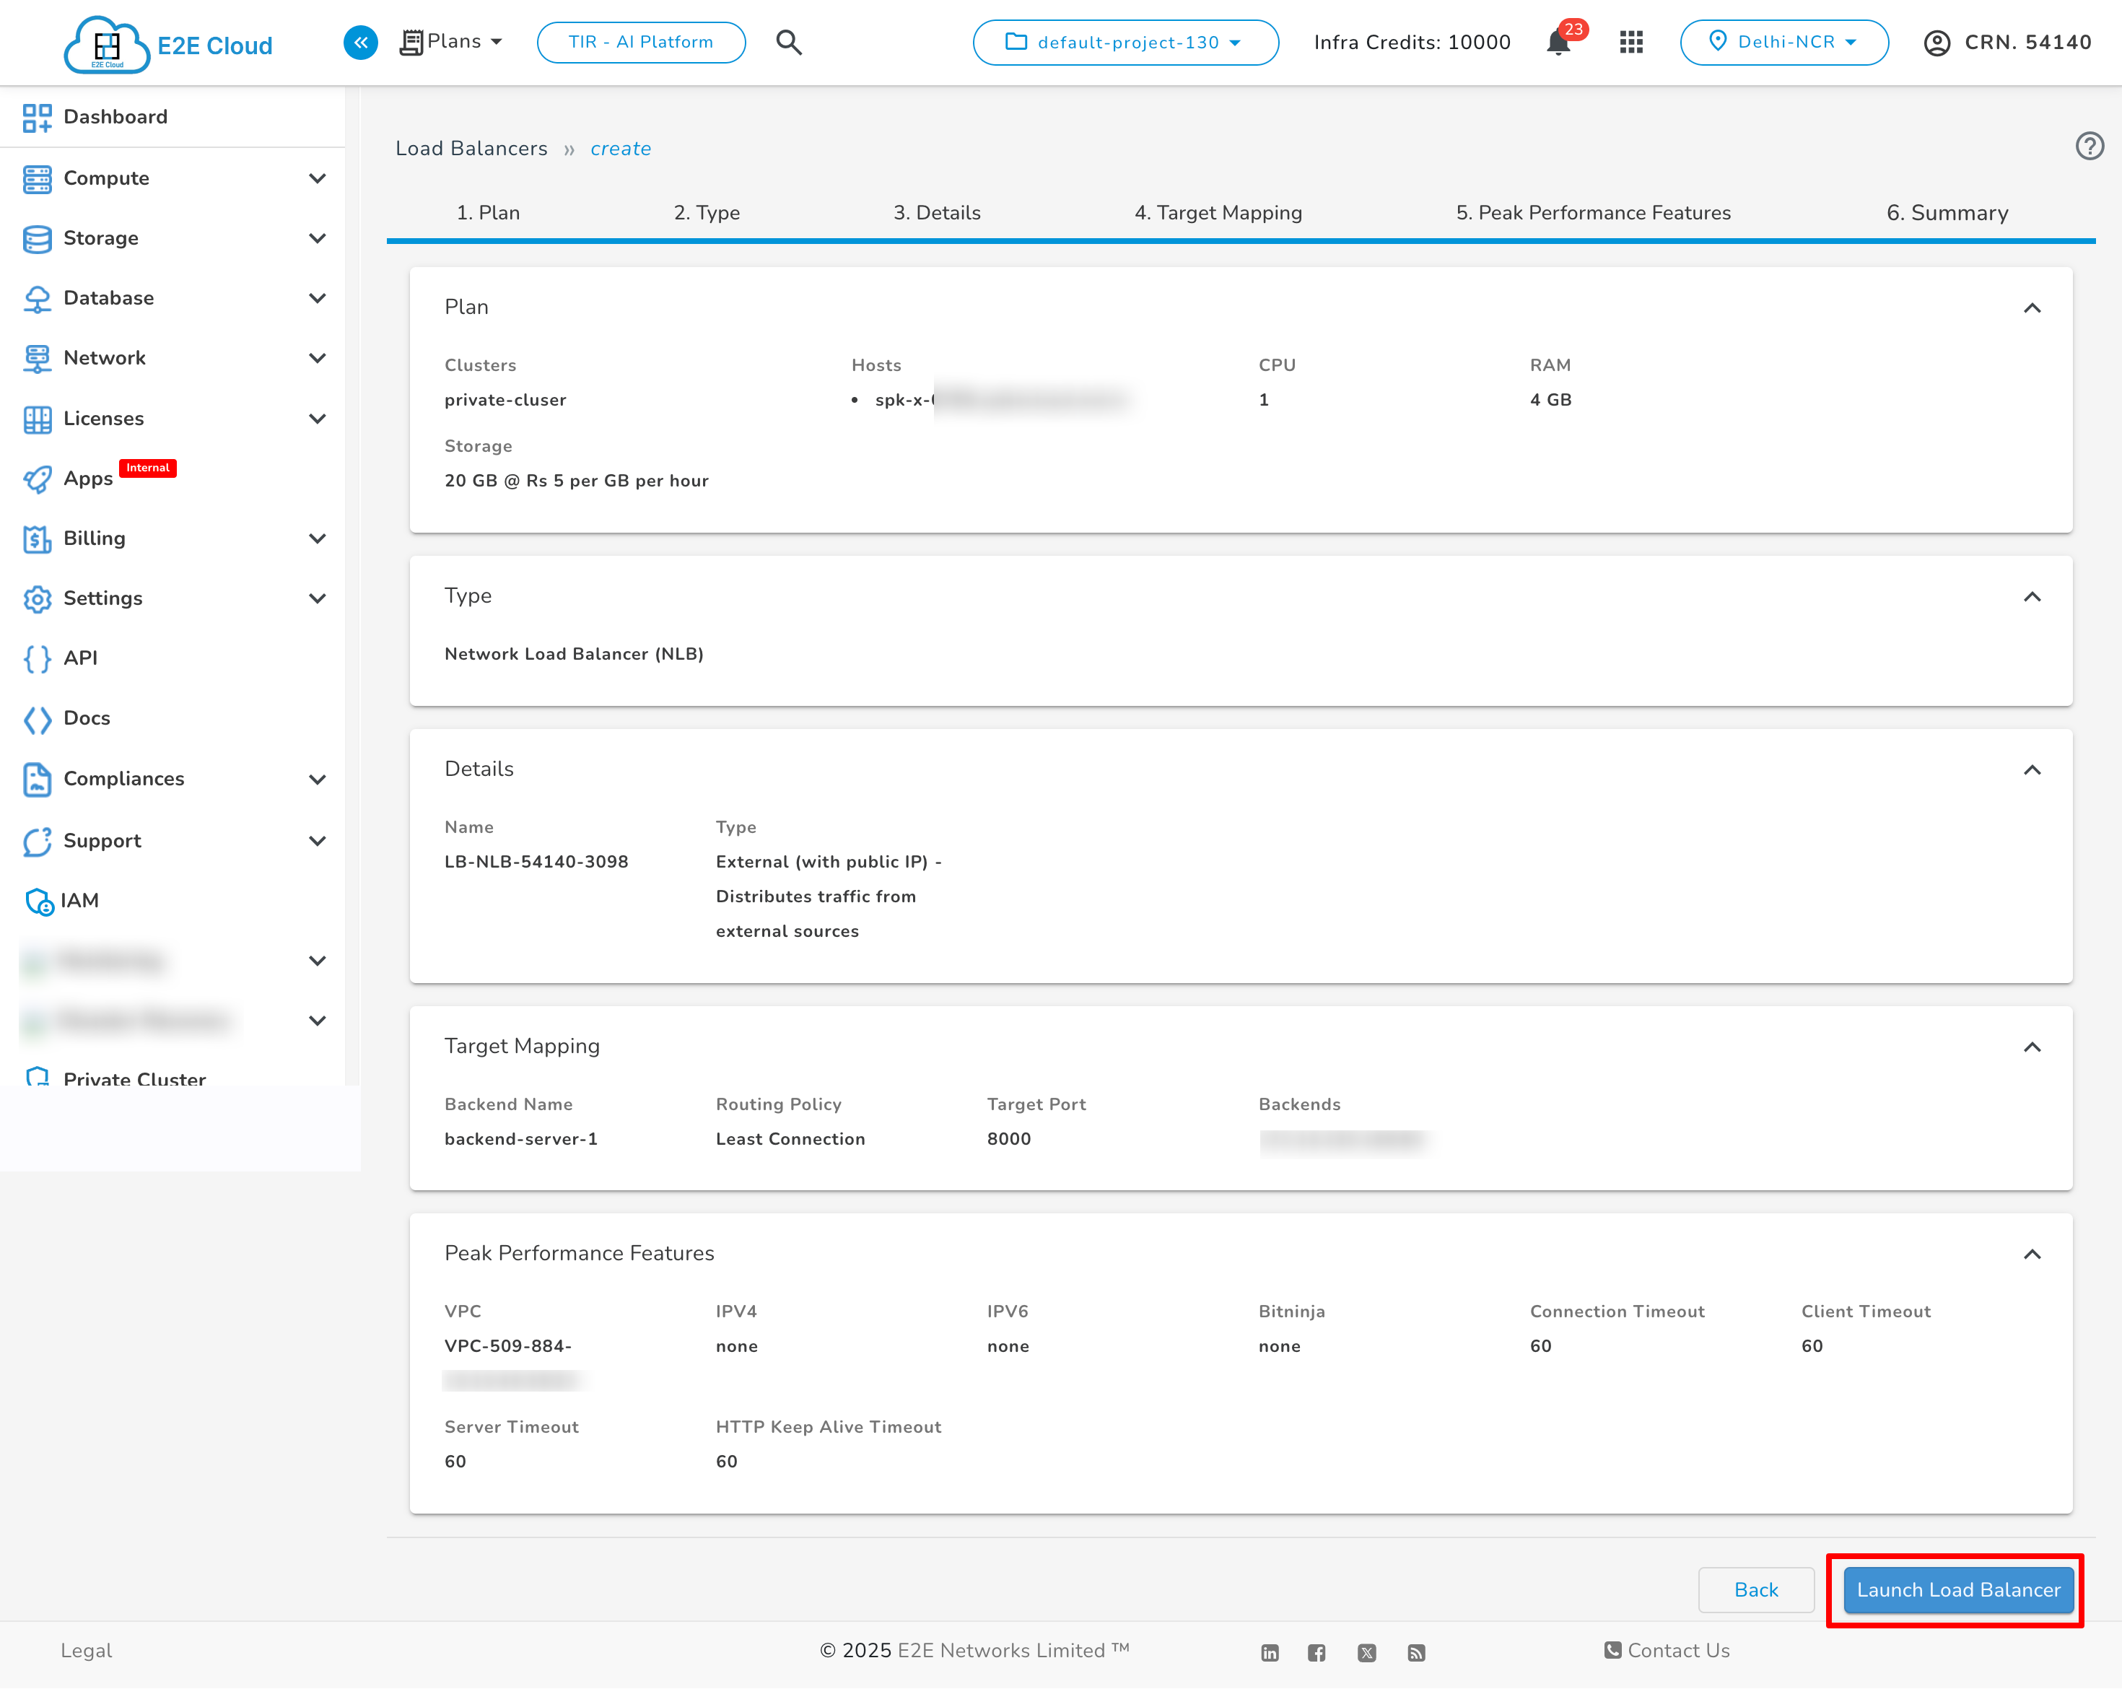Collapse the Target Mapping section
The height and width of the screenshot is (1689, 2122).
tap(2033, 1047)
